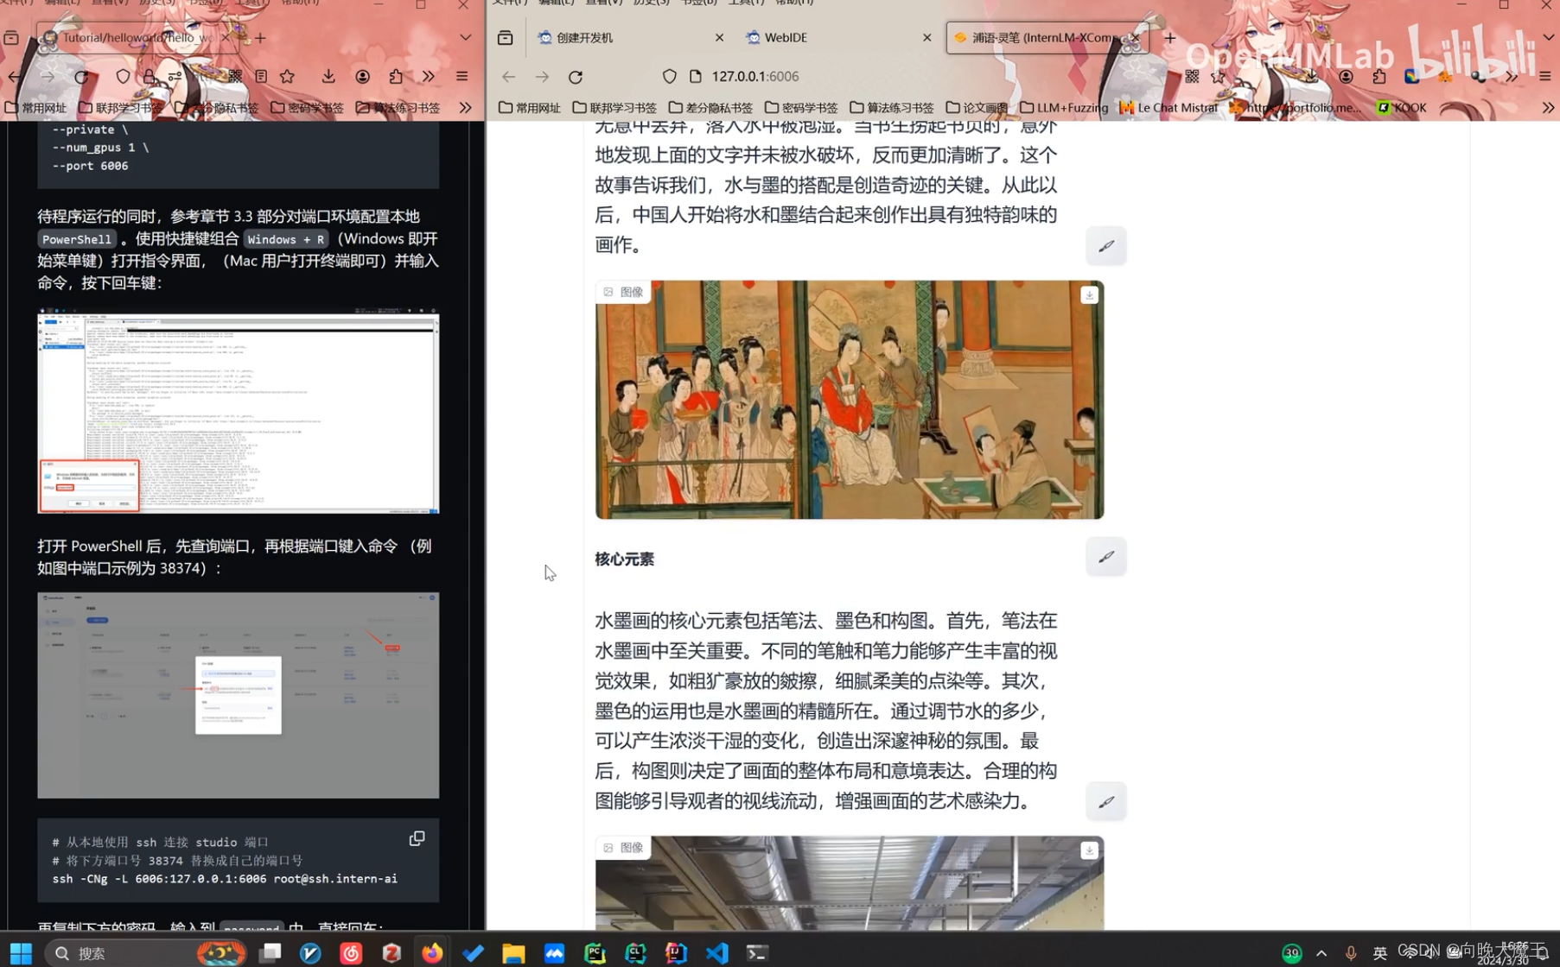Click the edit pen icon beside the 艺术感染力 paragraph
The width and height of the screenshot is (1560, 967).
(1105, 802)
